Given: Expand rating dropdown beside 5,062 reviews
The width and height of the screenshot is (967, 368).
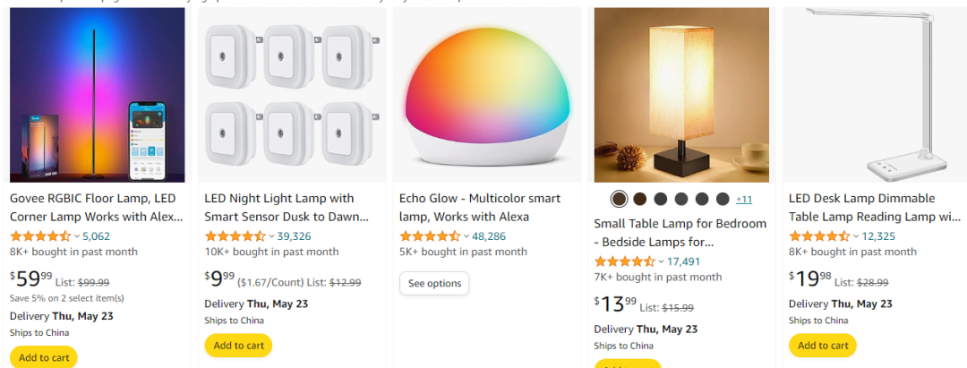Looking at the screenshot, I should point(76,236).
